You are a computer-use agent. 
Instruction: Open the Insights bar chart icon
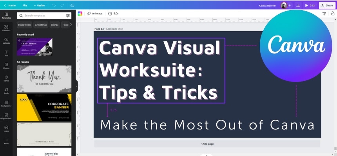pyautogui.click(x=298, y=5)
